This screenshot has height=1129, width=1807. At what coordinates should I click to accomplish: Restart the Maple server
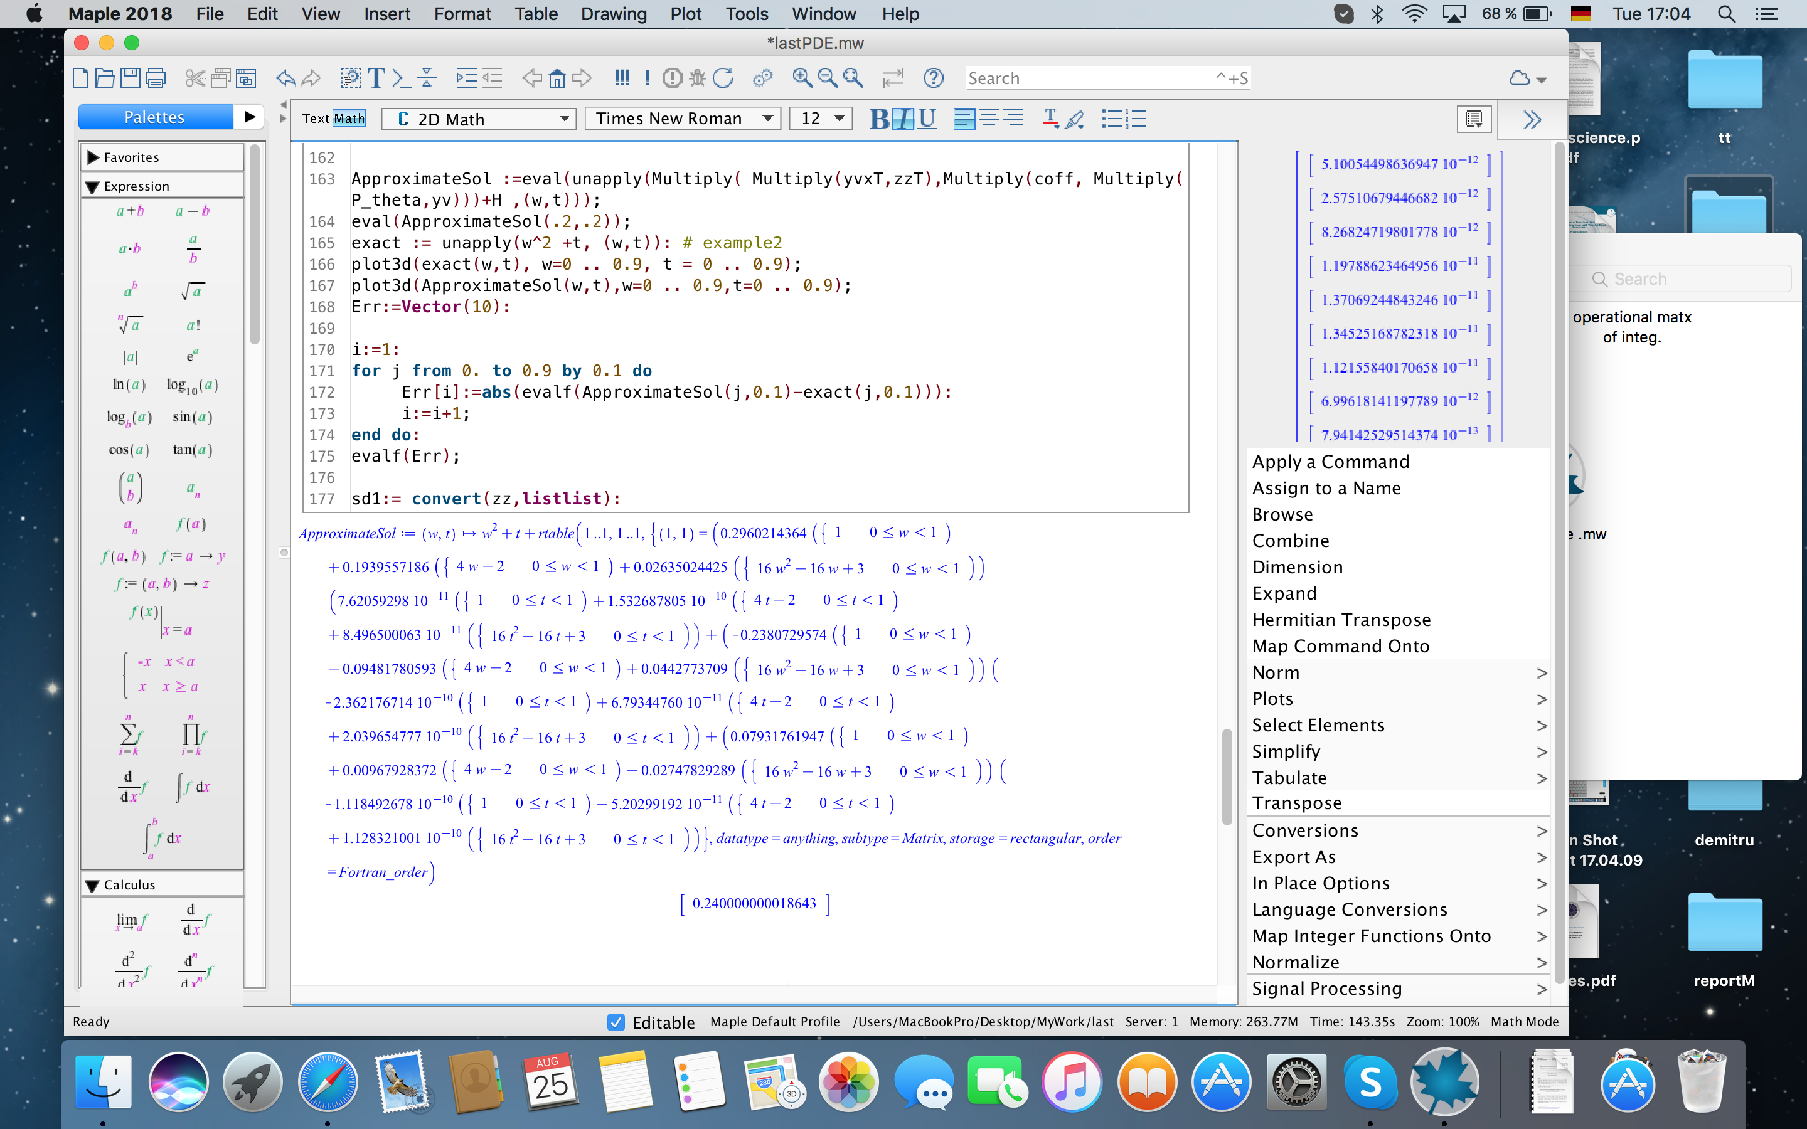[x=723, y=78]
